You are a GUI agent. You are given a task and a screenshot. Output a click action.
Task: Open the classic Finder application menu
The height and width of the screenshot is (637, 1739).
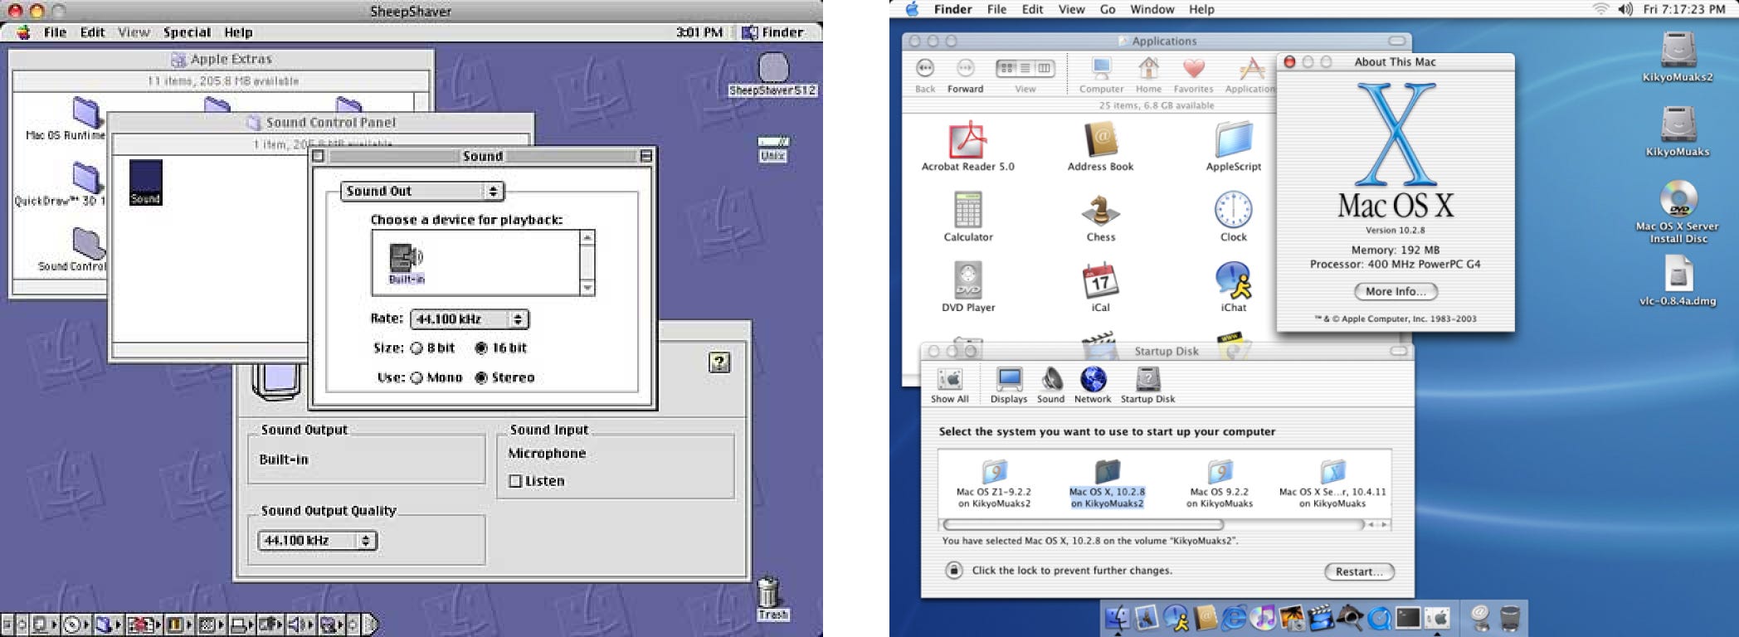[773, 32]
